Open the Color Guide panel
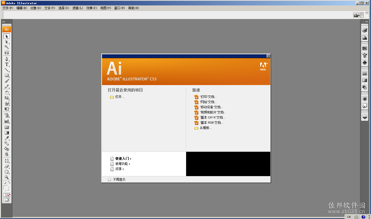Viewport: 371px width, 219px height. point(365,37)
